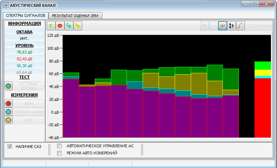Click the red 'Ф' background toolbar icon

tap(60, 26)
